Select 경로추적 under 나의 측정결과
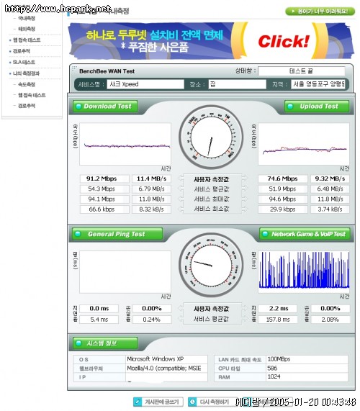 (27, 106)
